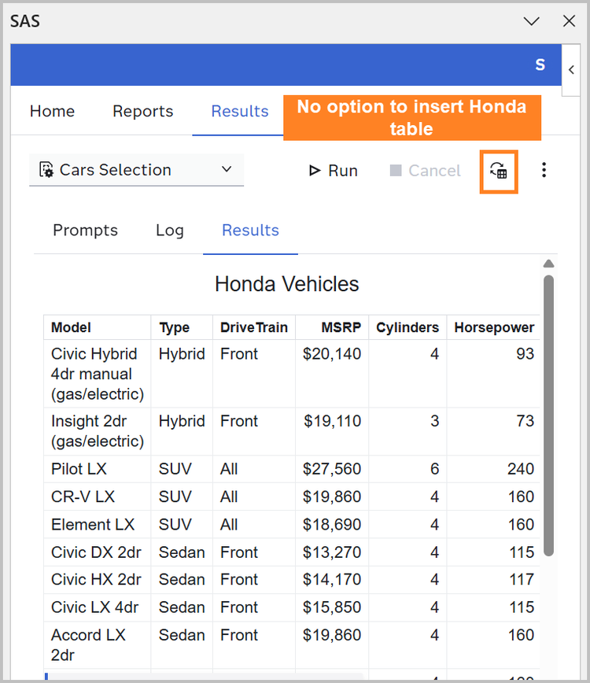Click the DriveTrain column header

point(254,327)
